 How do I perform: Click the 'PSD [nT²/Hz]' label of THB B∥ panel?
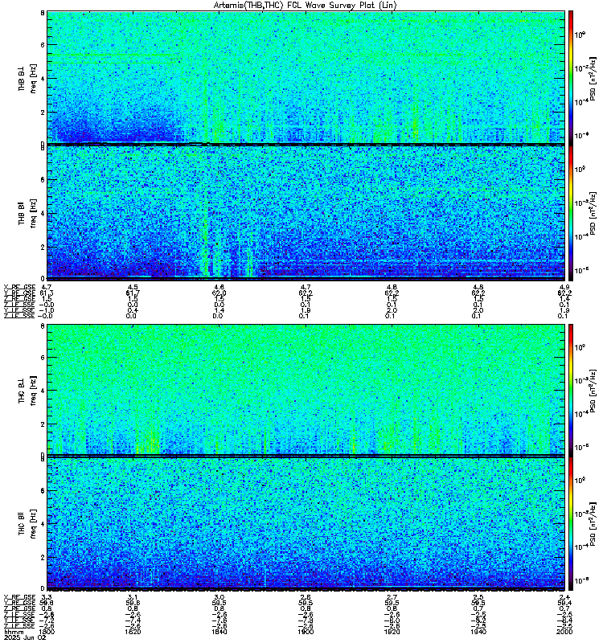[593, 213]
